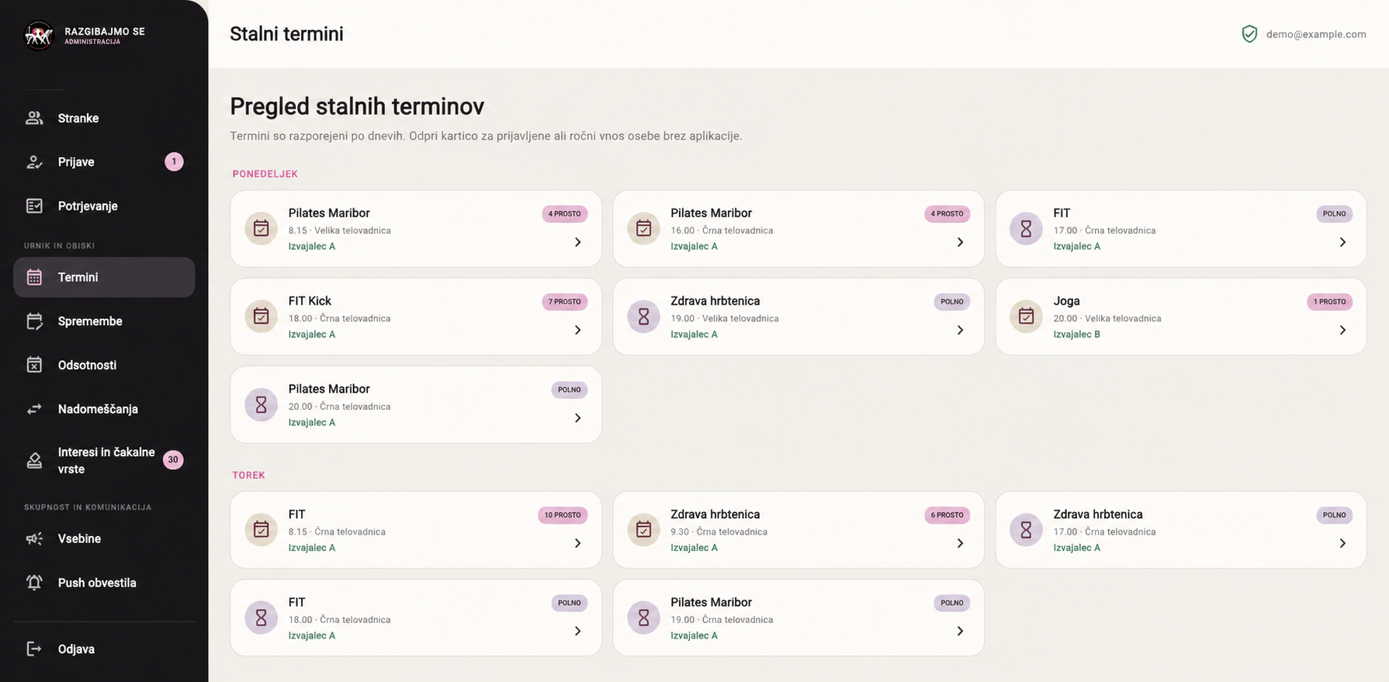This screenshot has width=1389, height=682.
Task: Click Izvajalec A on FIT Kick card
Action: [x=312, y=334]
